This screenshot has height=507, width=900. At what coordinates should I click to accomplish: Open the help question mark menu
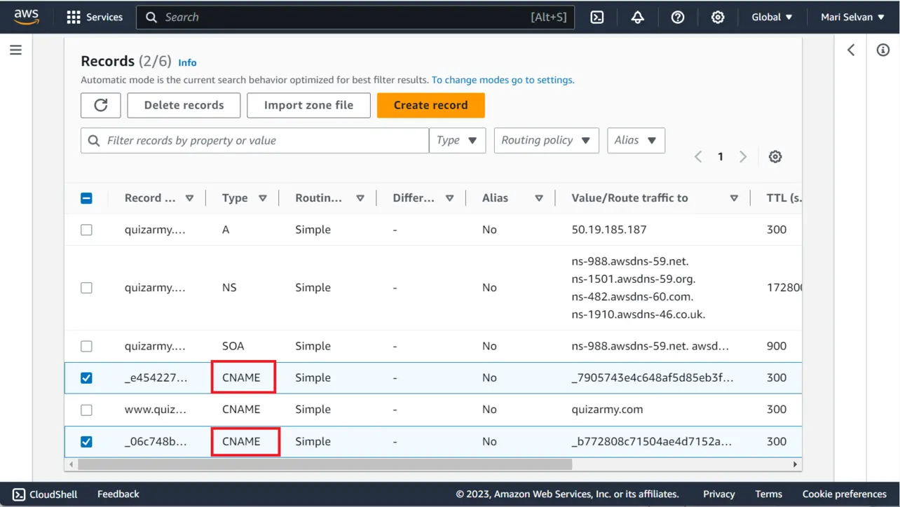[x=678, y=17]
